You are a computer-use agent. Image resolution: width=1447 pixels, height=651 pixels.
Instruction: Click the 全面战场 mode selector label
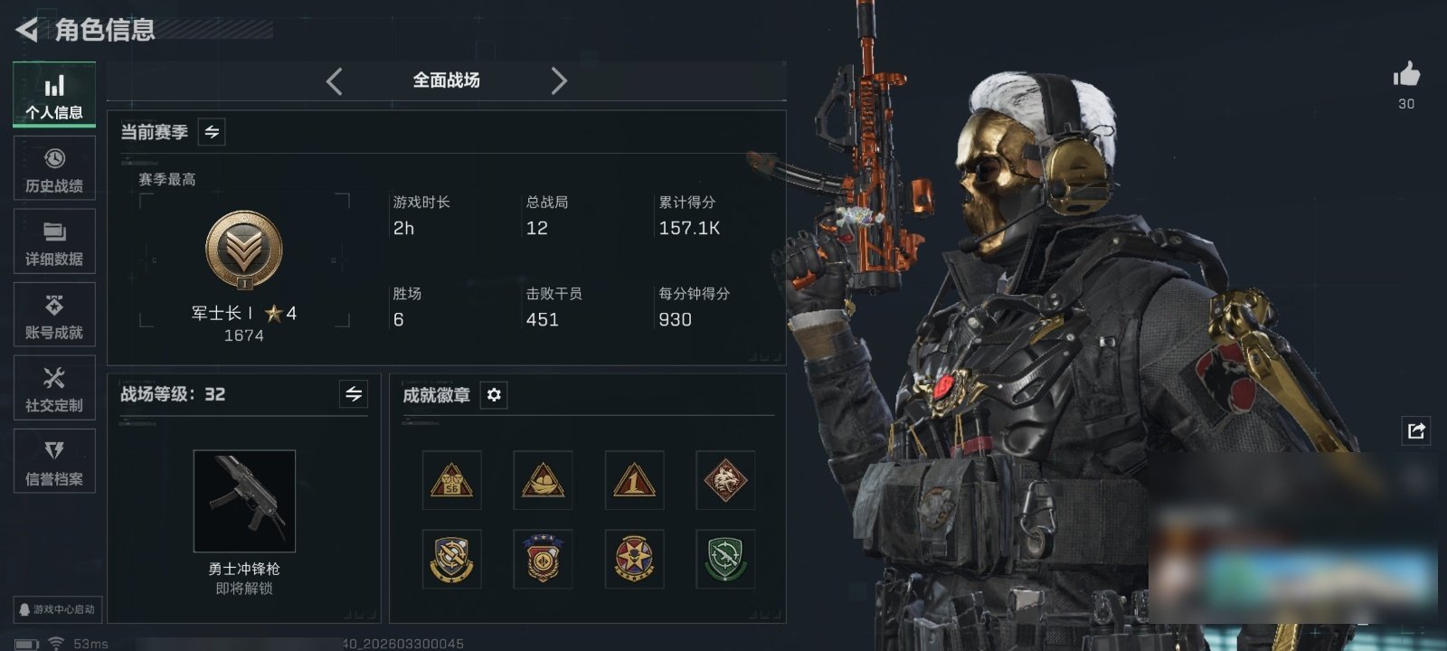[446, 80]
